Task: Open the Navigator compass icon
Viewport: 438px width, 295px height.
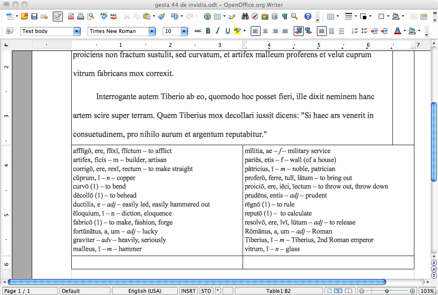Action: click(255, 17)
